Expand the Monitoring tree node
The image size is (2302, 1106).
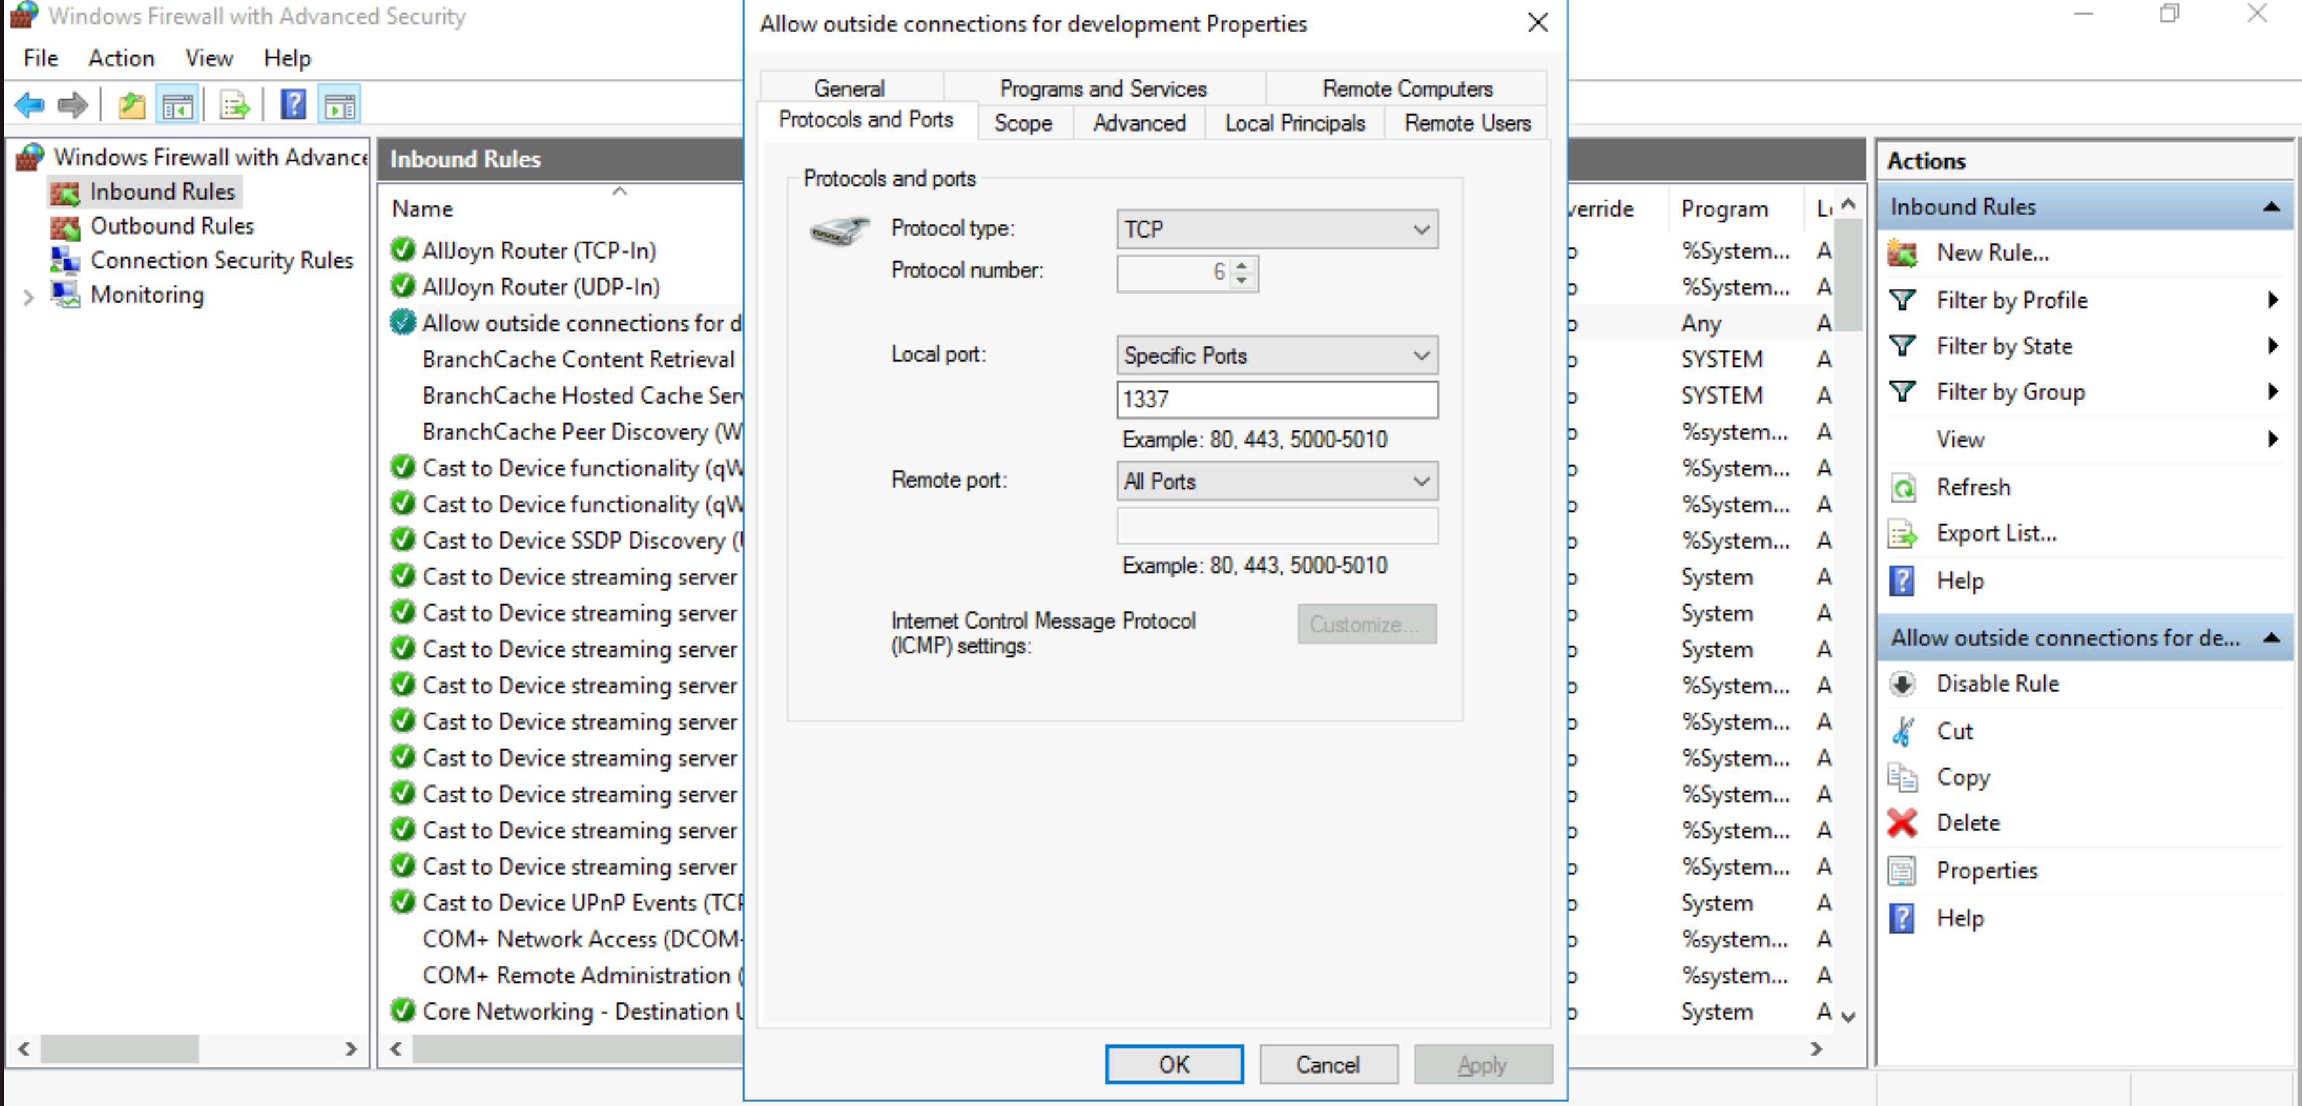point(28,297)
